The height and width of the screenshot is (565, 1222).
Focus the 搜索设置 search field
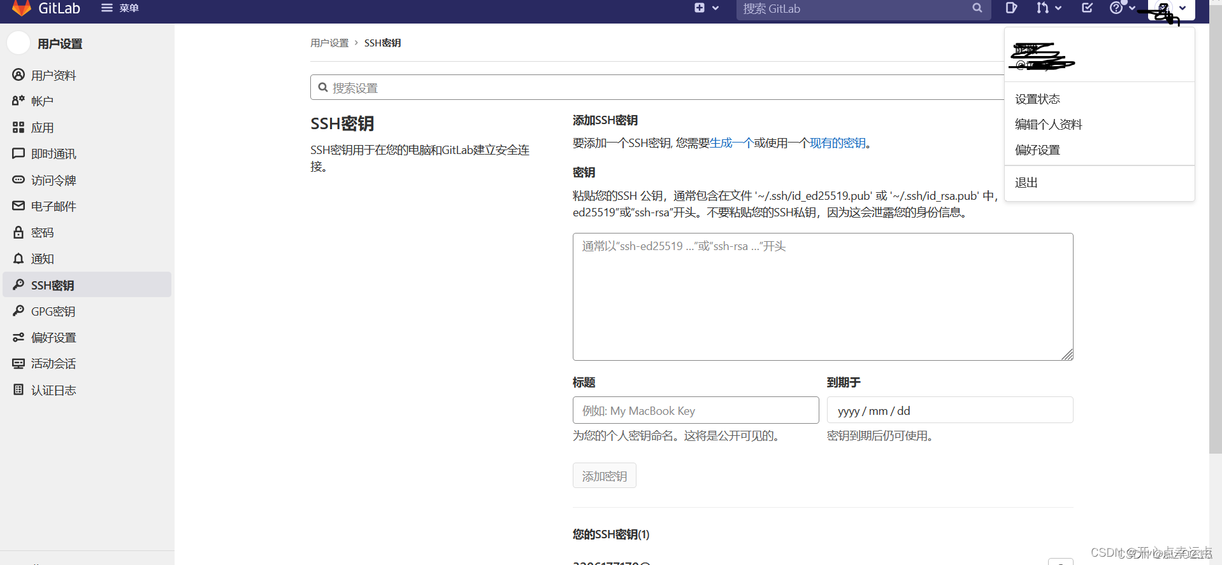657,87
